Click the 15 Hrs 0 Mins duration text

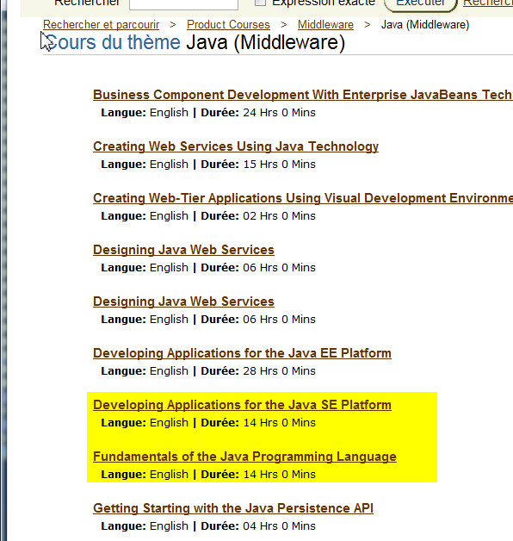(x=279, y=165)
